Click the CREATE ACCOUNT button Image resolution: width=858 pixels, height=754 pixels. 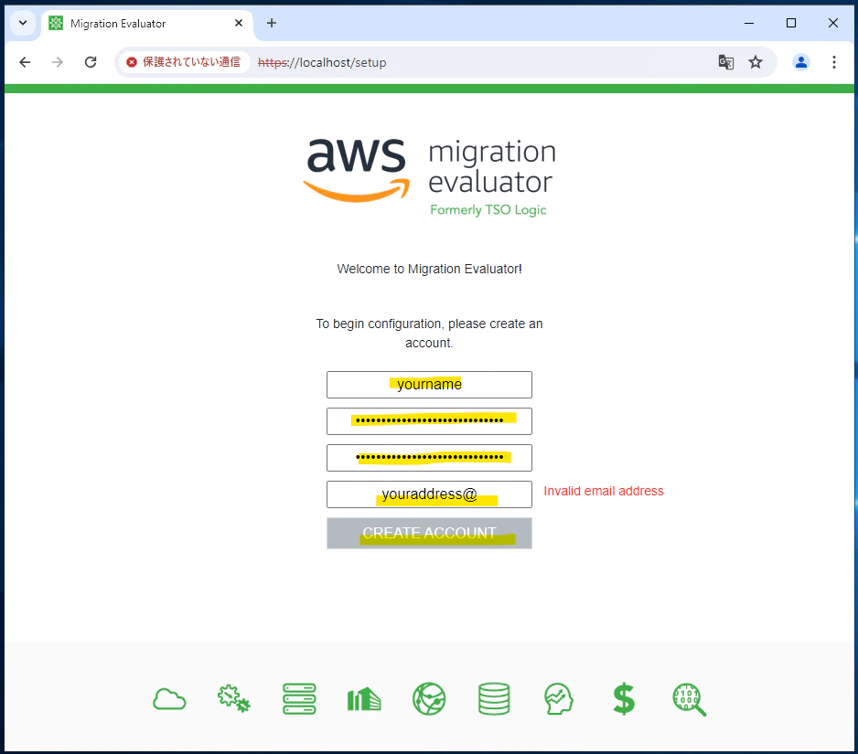429,533
